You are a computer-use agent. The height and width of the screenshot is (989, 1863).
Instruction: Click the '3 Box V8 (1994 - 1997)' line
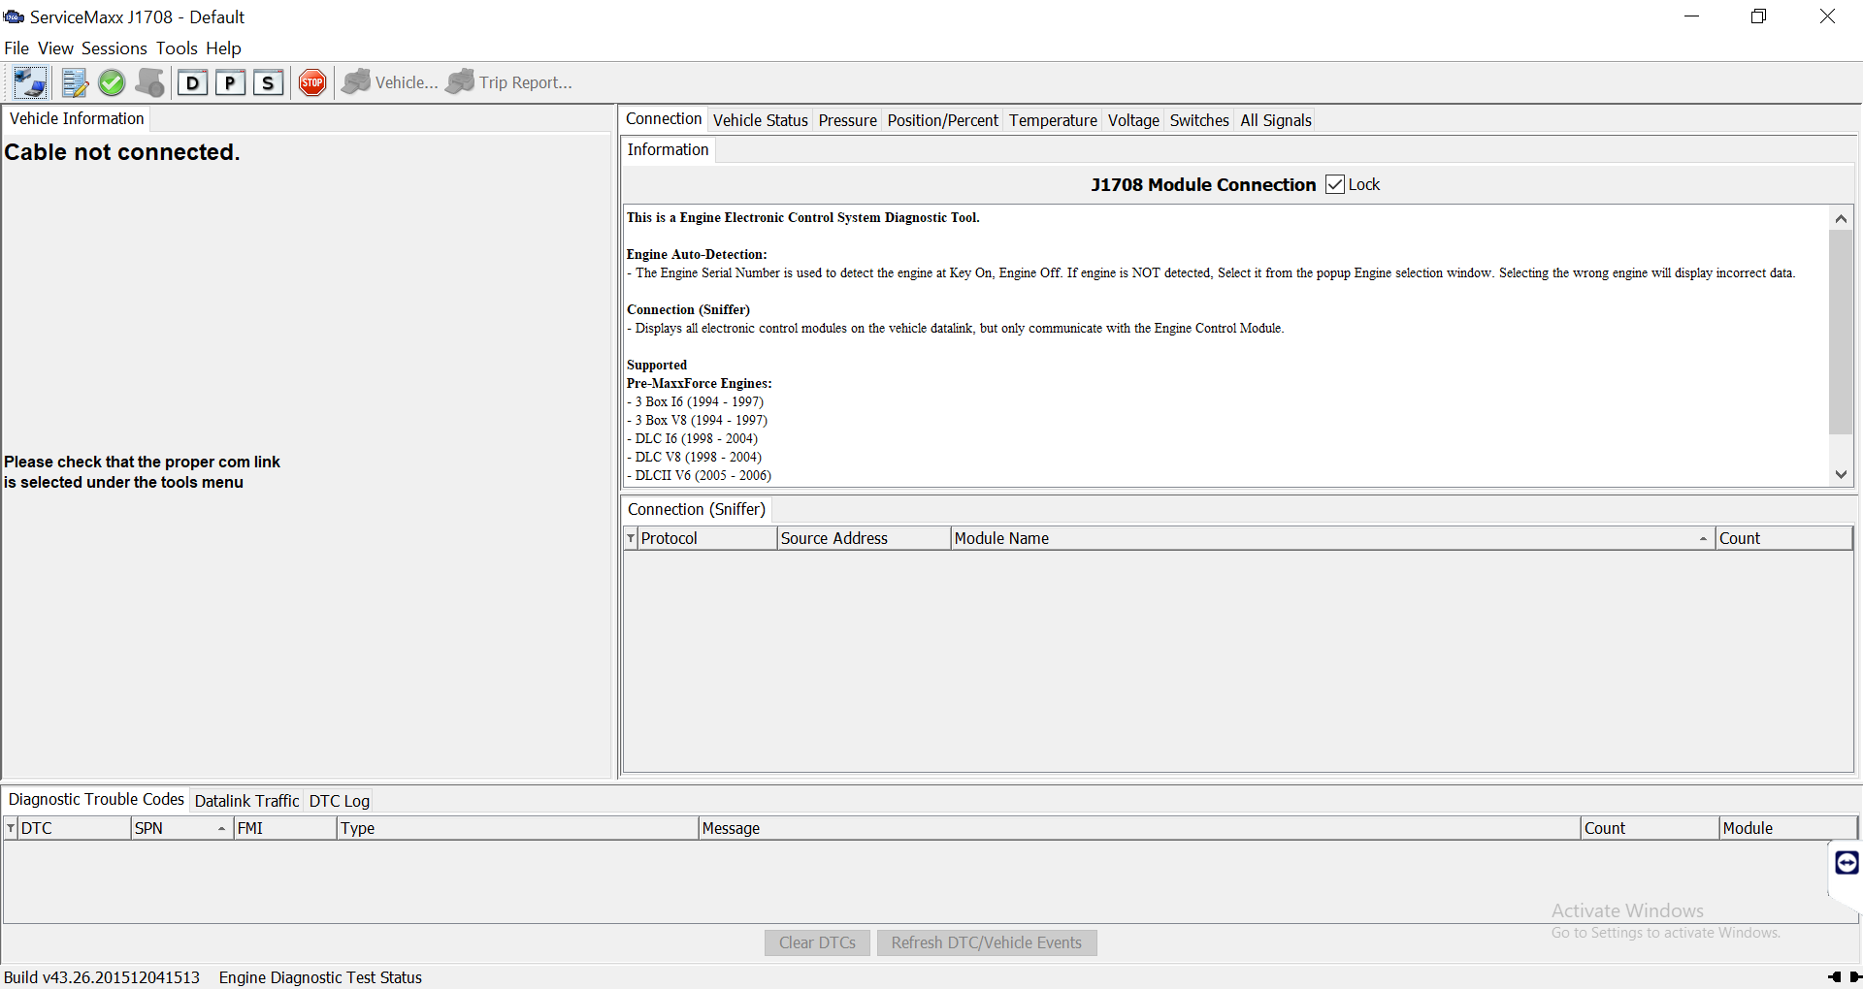698,420
